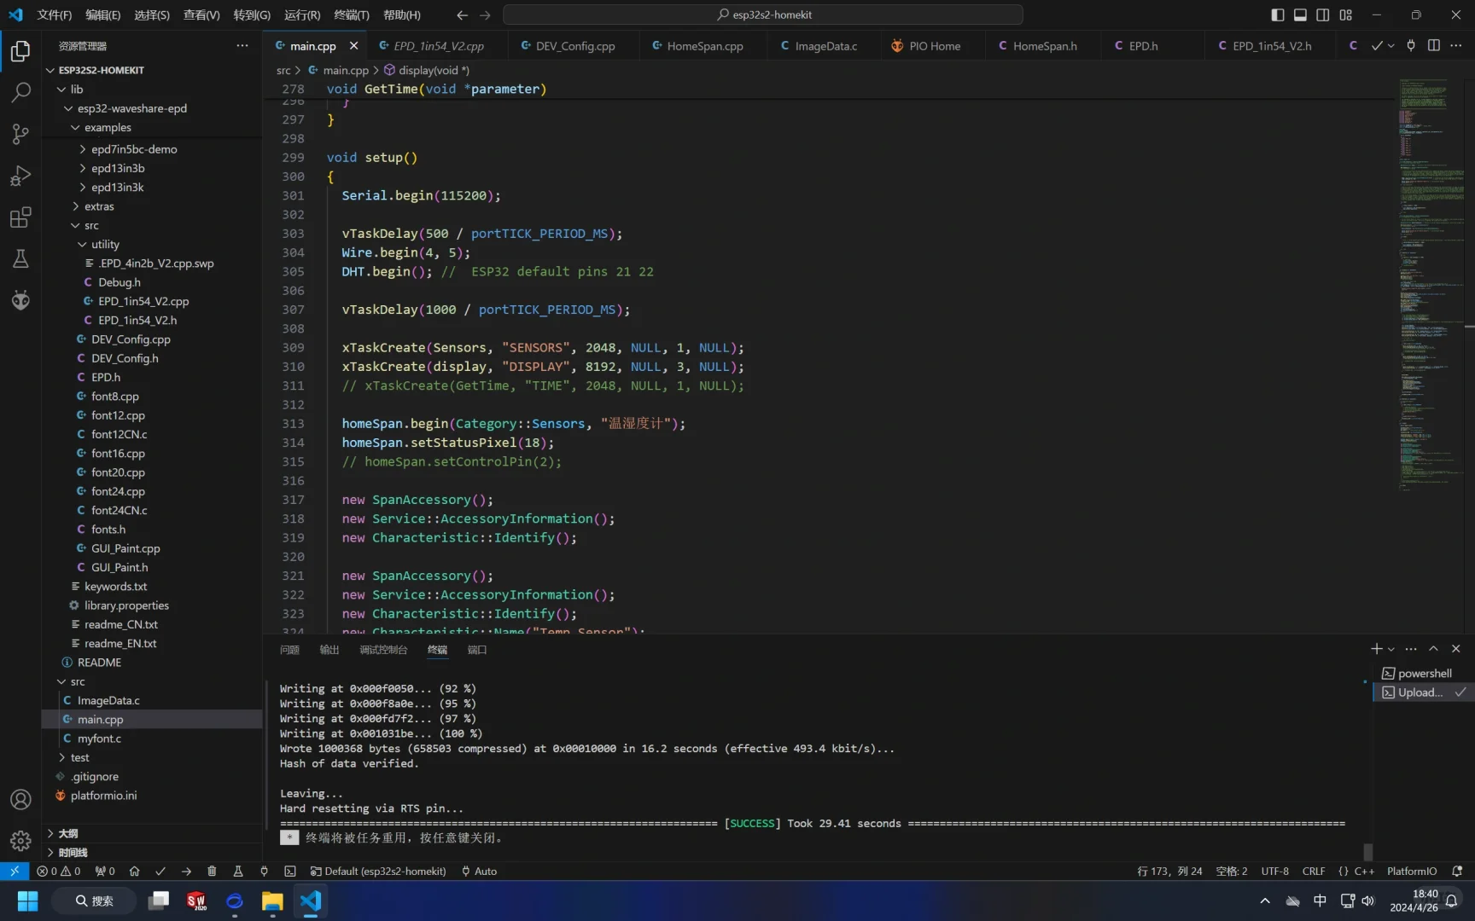Split the editor to the right
This screenshot has height=921, width=1475.
[1434, 46]
